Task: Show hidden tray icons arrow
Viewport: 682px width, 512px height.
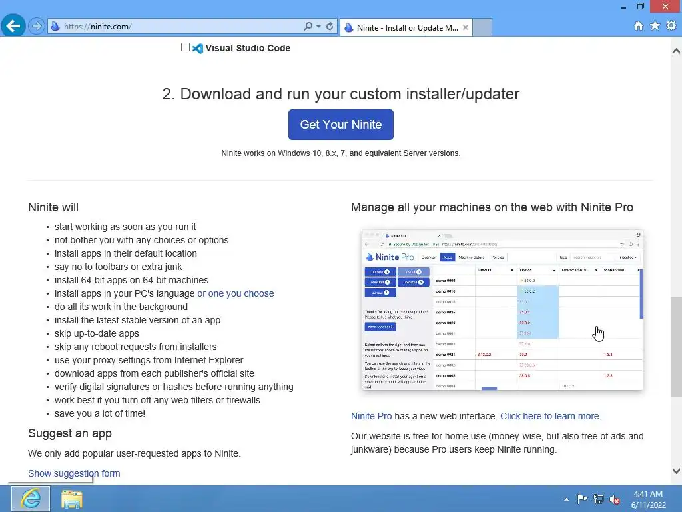Action: 566,499
